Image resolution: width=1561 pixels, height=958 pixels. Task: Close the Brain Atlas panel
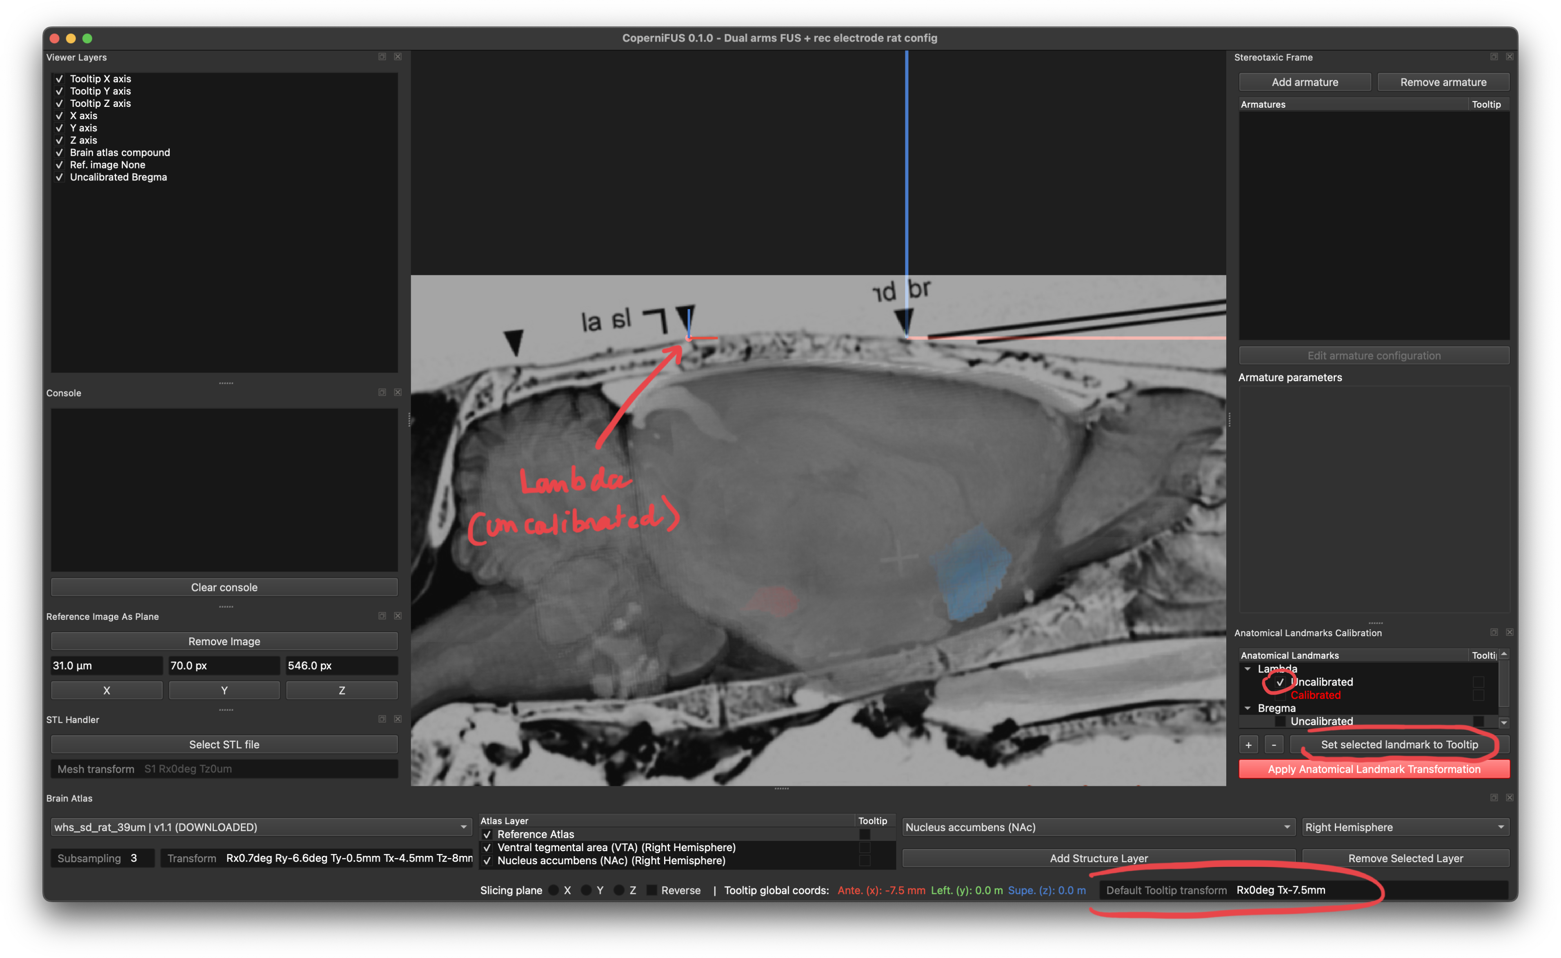(x=1510, y=798)
